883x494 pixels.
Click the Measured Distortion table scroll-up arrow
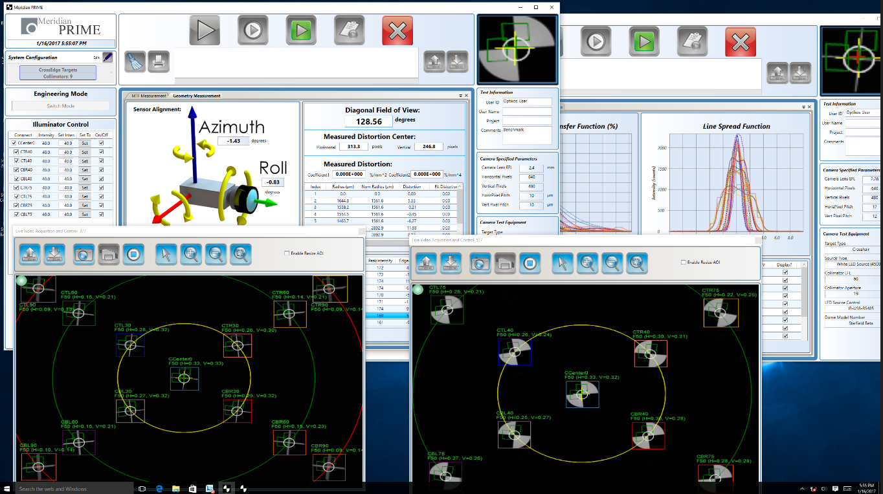pos(460,187)
